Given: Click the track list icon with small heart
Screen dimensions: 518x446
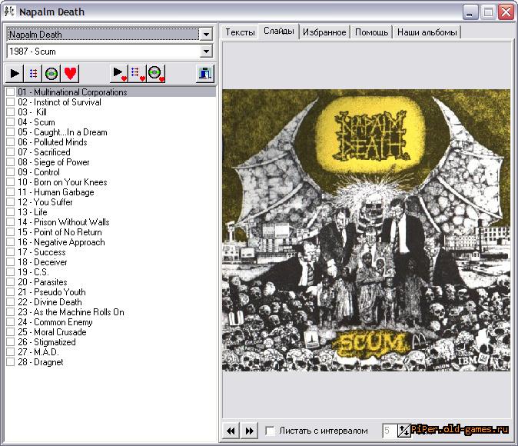Looking at the screenshot, I should click(x=137, y=73).
